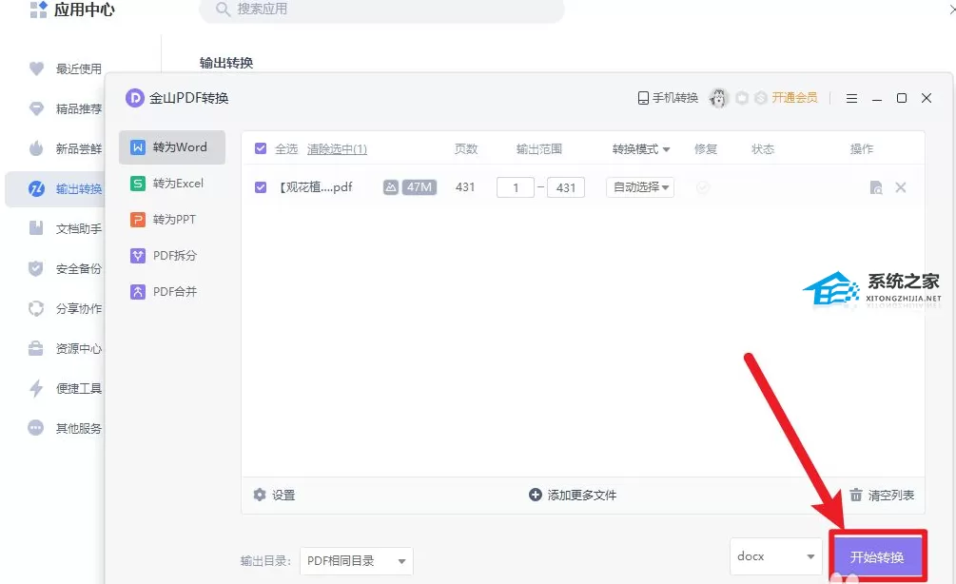This screenshot has height=584, width=956.
Task: Open 安全备份 shield icon
Action: (36, 268)
